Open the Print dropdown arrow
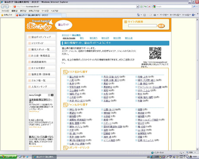Screen dimensions: 199x159 click(157, 15)
